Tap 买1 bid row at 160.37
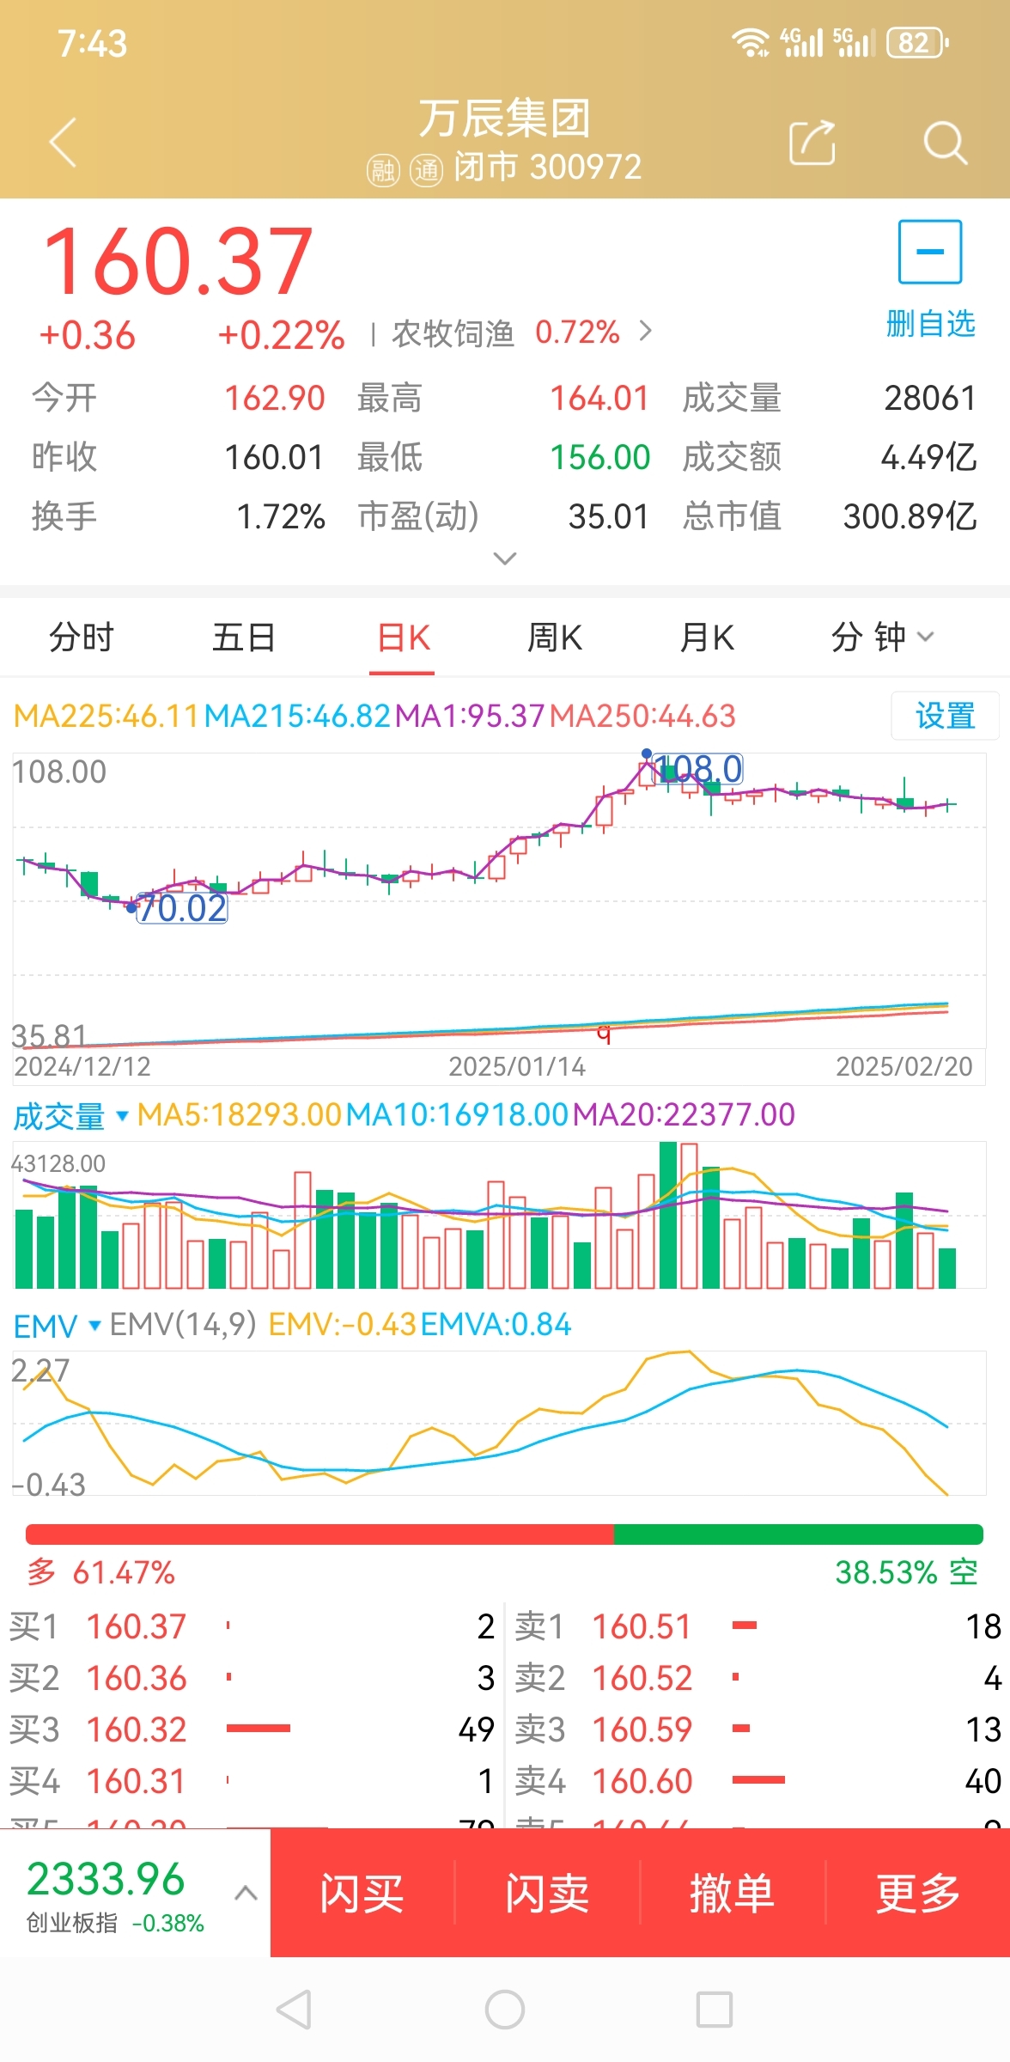The width and height of the screenshot is (1010, 2062). tap(252, 1626)
